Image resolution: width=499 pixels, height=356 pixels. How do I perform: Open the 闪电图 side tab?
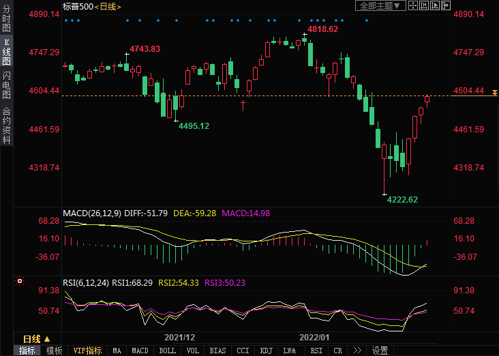[6, 85]
